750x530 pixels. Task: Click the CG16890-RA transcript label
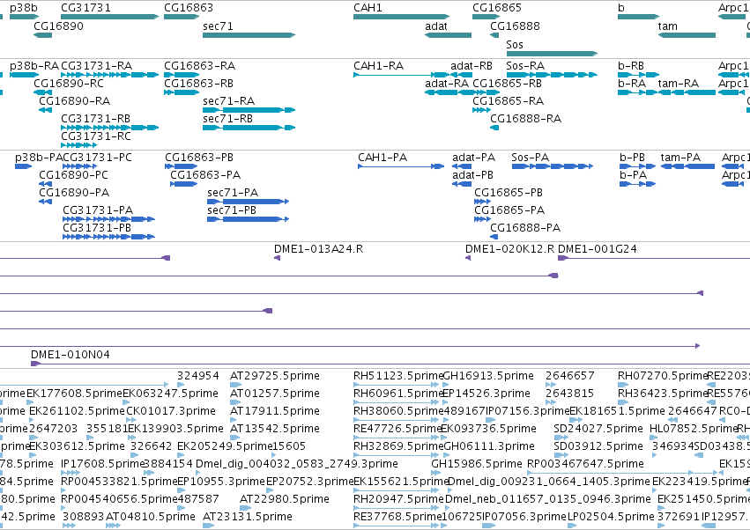[x=75, y=101]
